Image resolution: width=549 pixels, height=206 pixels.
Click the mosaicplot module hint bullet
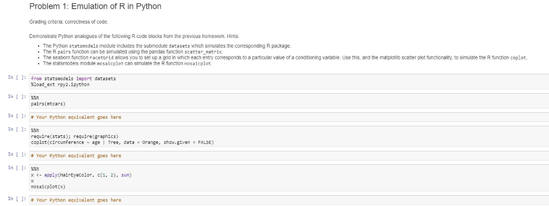click(128, 64)
